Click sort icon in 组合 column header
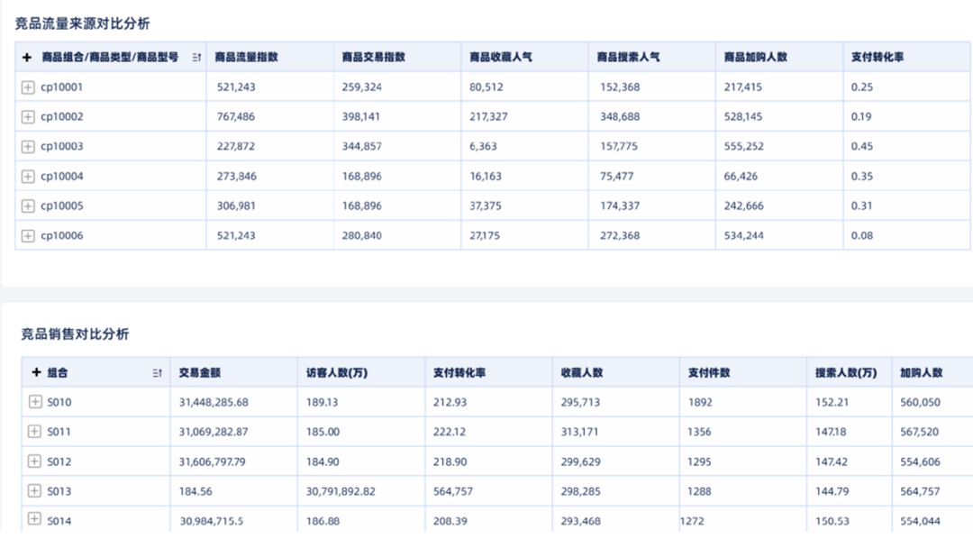 [x=158, y=372]
